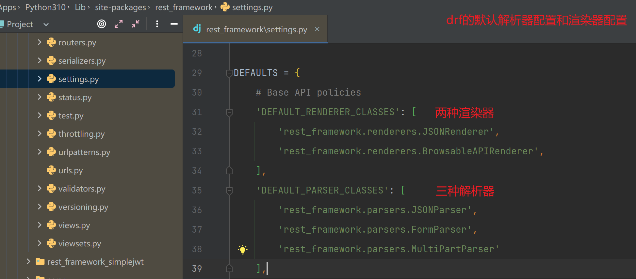The width and height of the screenshot is (636, 279).
Task: Select routers.py in the project tree
Action: [x=77, y=42]
